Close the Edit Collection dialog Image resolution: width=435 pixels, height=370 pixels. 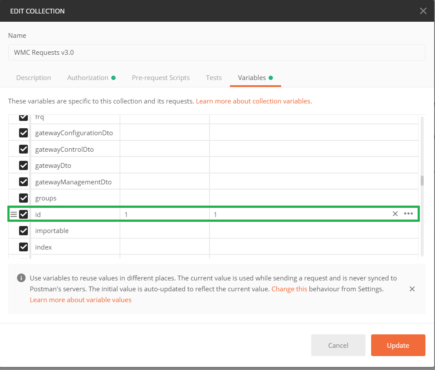point(423,11)
